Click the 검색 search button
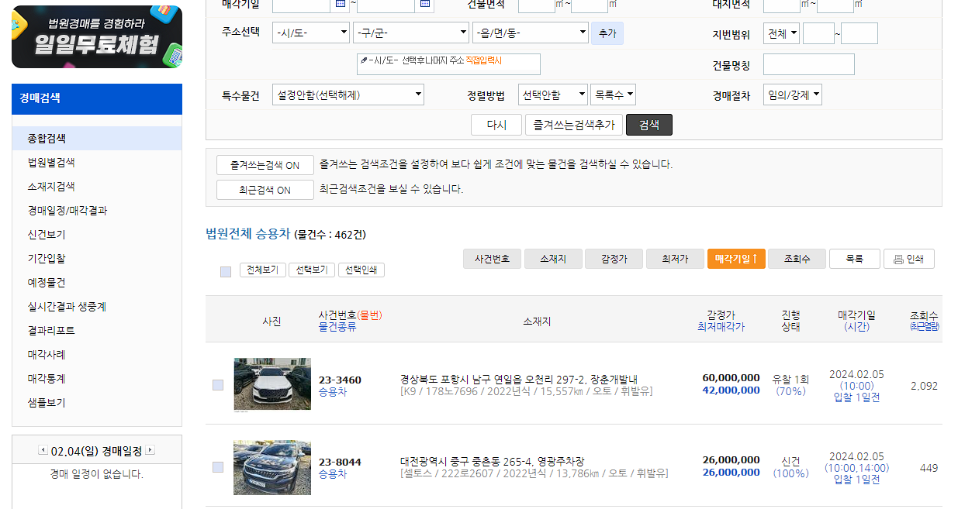 [x=648, y=125]
